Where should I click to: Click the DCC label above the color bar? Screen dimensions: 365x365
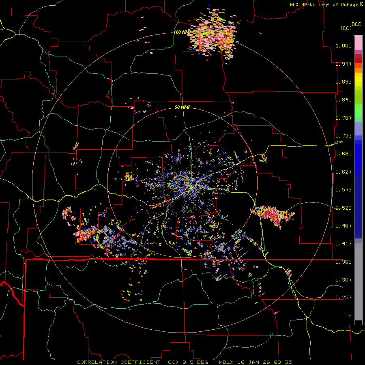tap(356, 24)
